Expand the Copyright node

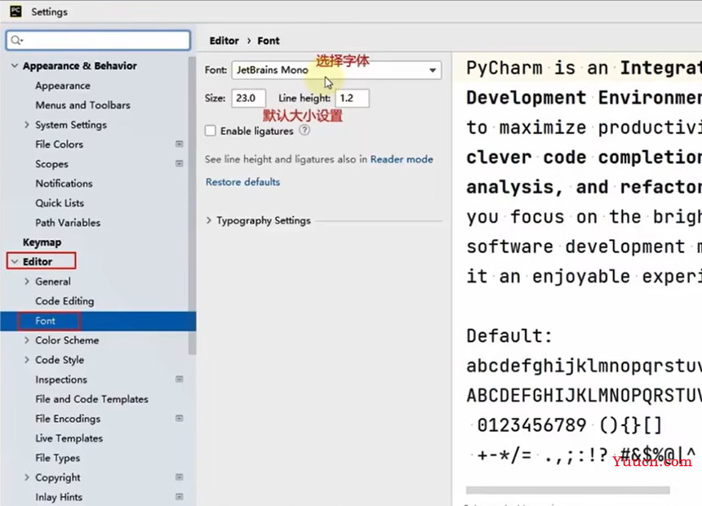[x=27, y=477]
